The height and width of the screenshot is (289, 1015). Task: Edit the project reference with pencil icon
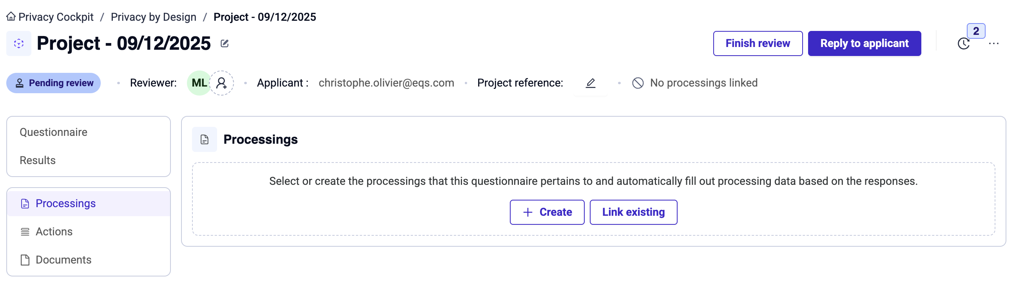click(x=590, y=83)
